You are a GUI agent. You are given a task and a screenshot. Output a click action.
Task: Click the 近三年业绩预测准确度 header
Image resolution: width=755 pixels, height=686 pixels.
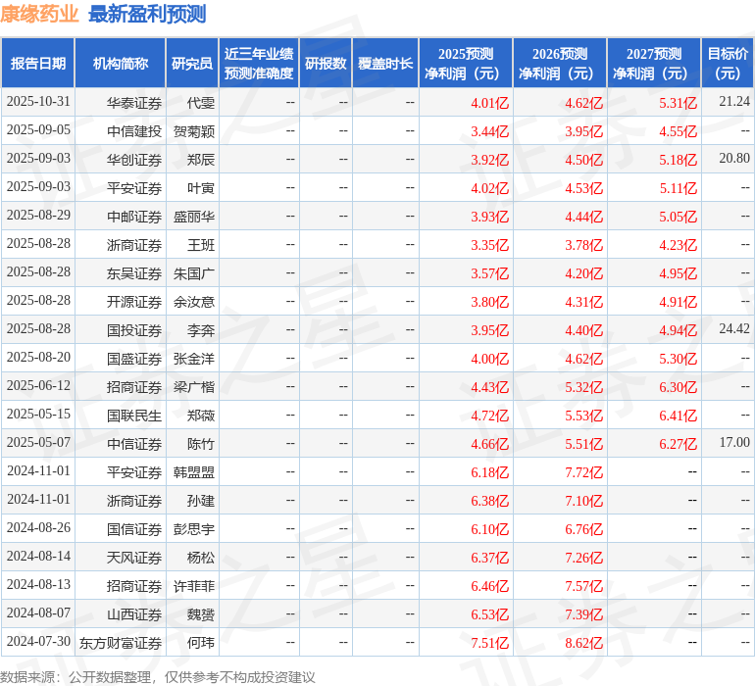(x=259, y=63)
